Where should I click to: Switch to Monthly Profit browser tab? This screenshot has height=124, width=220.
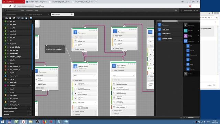pyautogui.click(x=37, y=2)
